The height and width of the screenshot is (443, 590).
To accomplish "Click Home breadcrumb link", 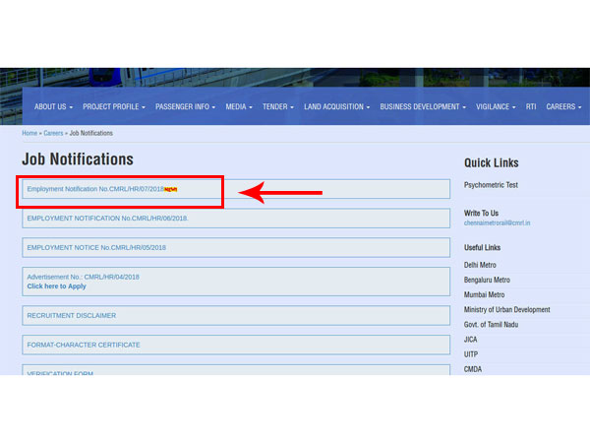I will 29,133.
